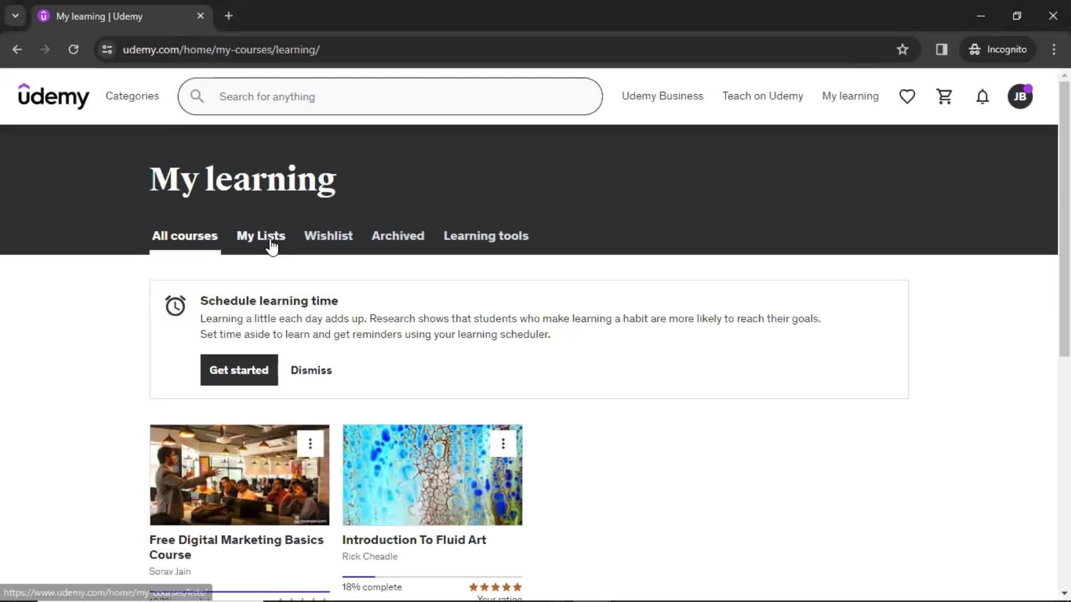Click the wishlist heart icon

907,96
